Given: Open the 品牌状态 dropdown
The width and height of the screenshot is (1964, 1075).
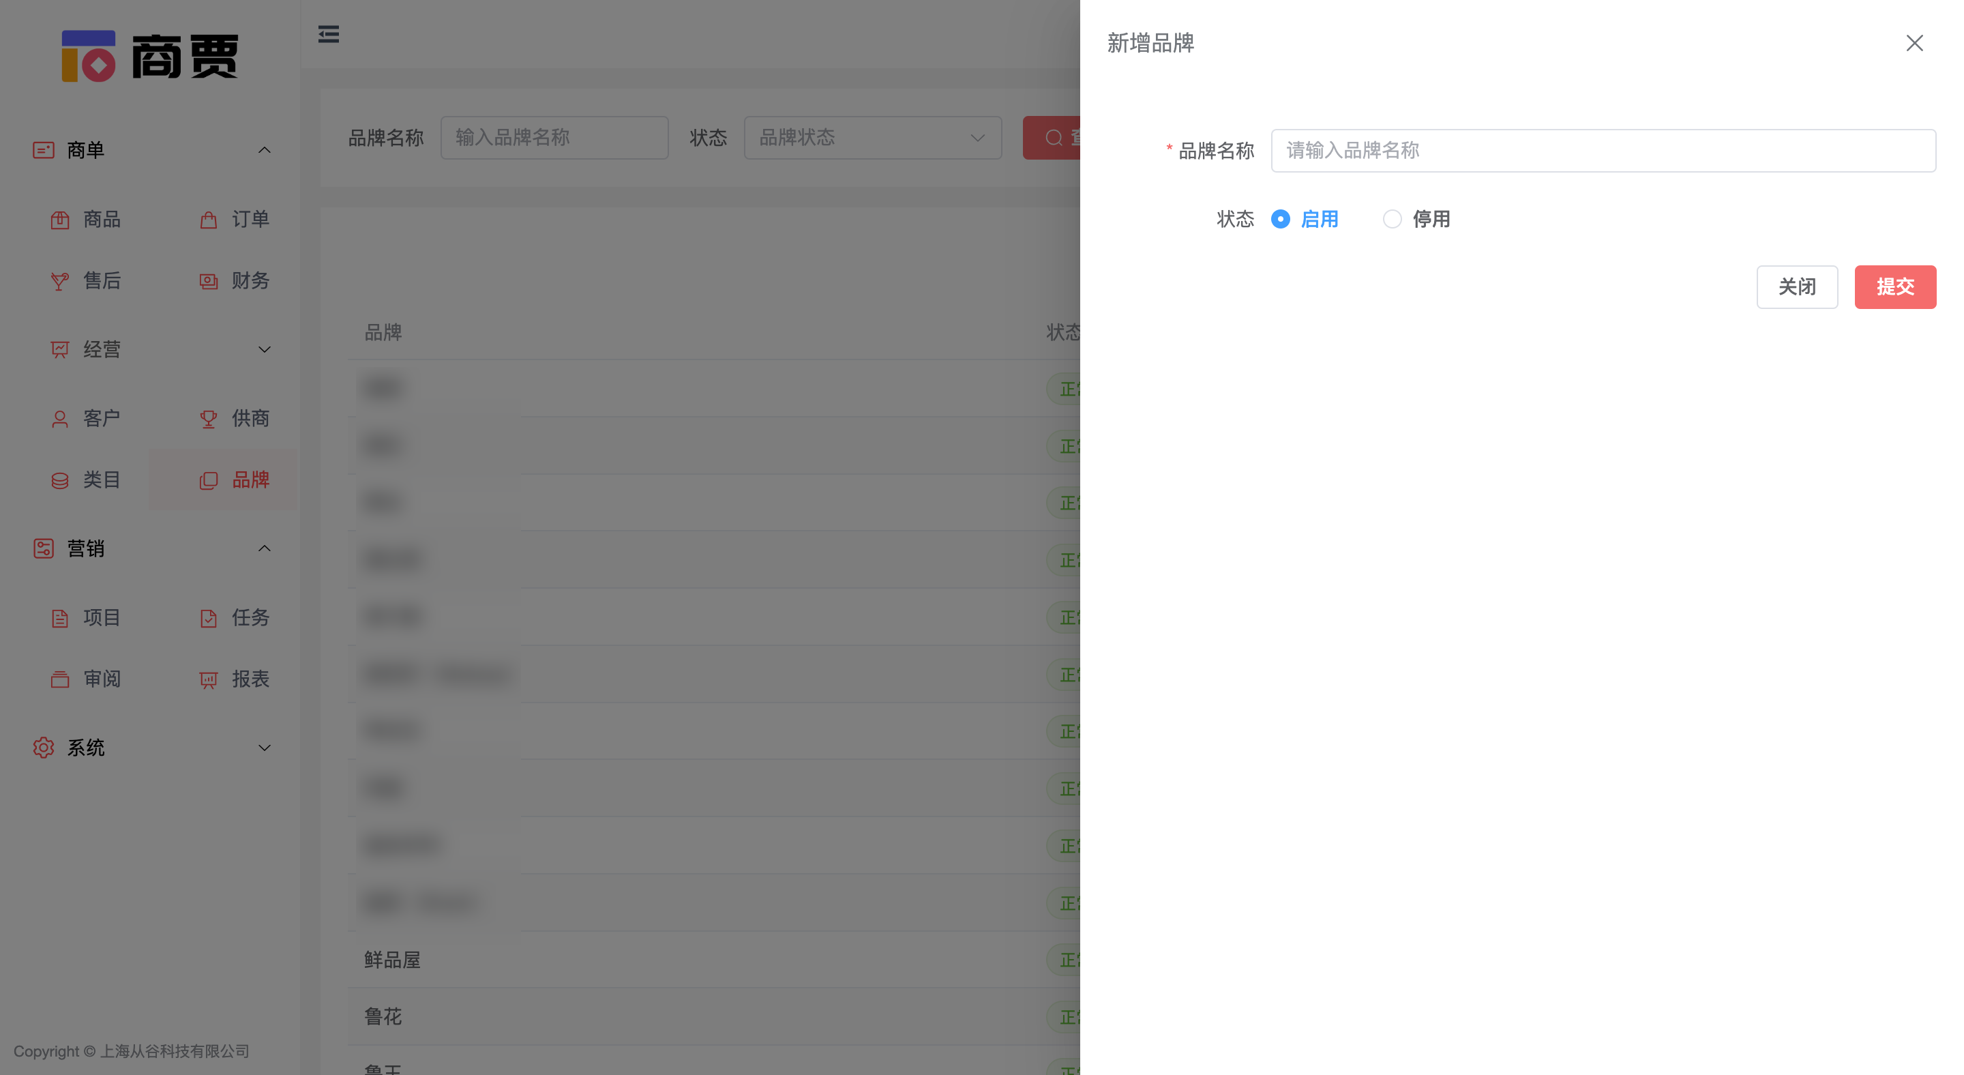Looking at the screenshot, I should 872,137.
